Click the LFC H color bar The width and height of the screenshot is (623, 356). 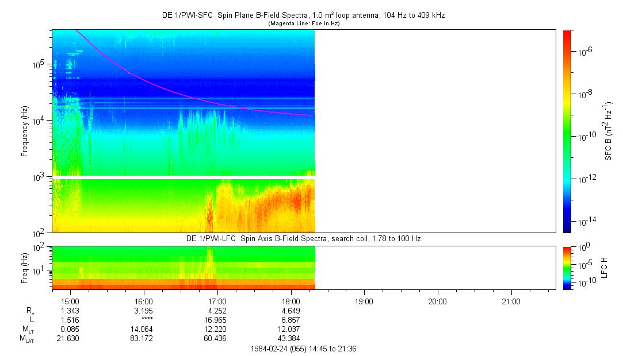[x=567, y=267]
